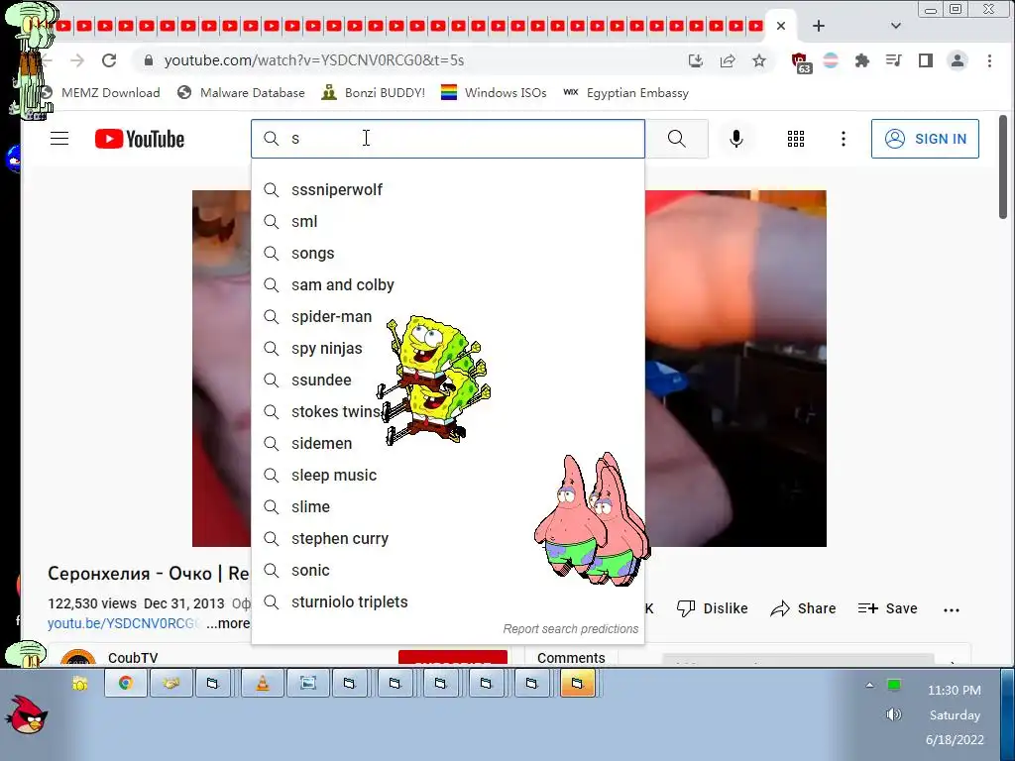Image resolution: width=1015 pixels, height=761 pixels.
Task: Open YouTube settings three-dot menu
Action: click(x=843, y=139)
